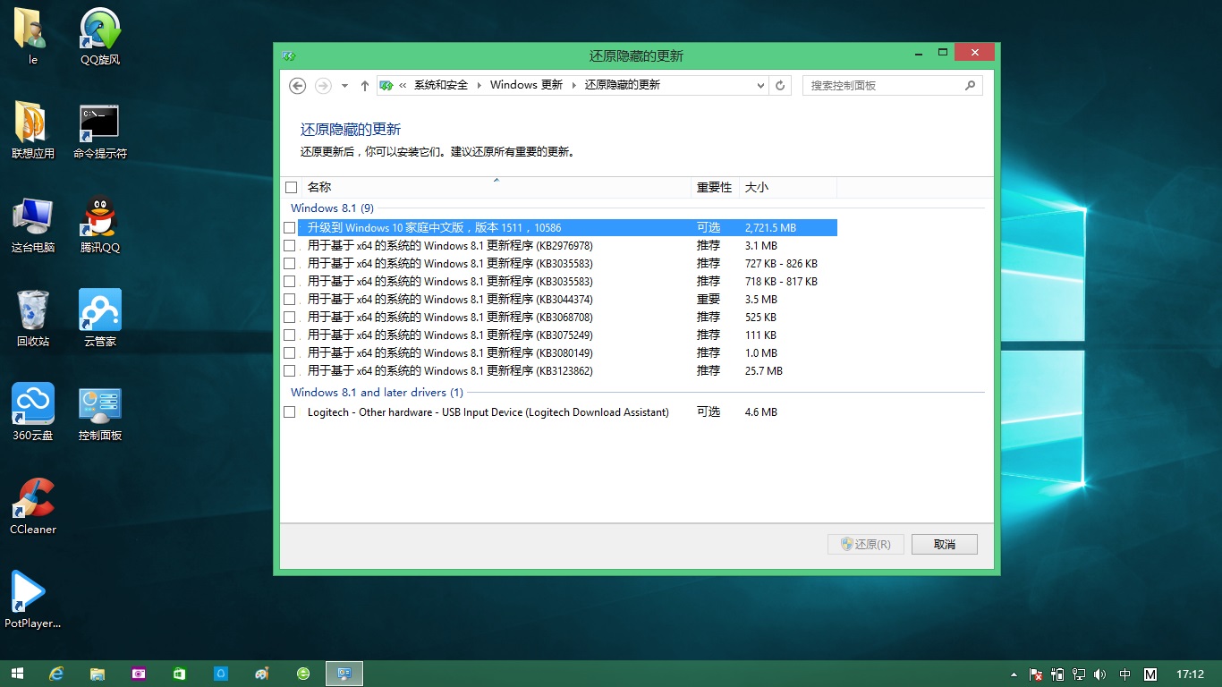Click the refresh button in address bar

[x=780, y=85]
